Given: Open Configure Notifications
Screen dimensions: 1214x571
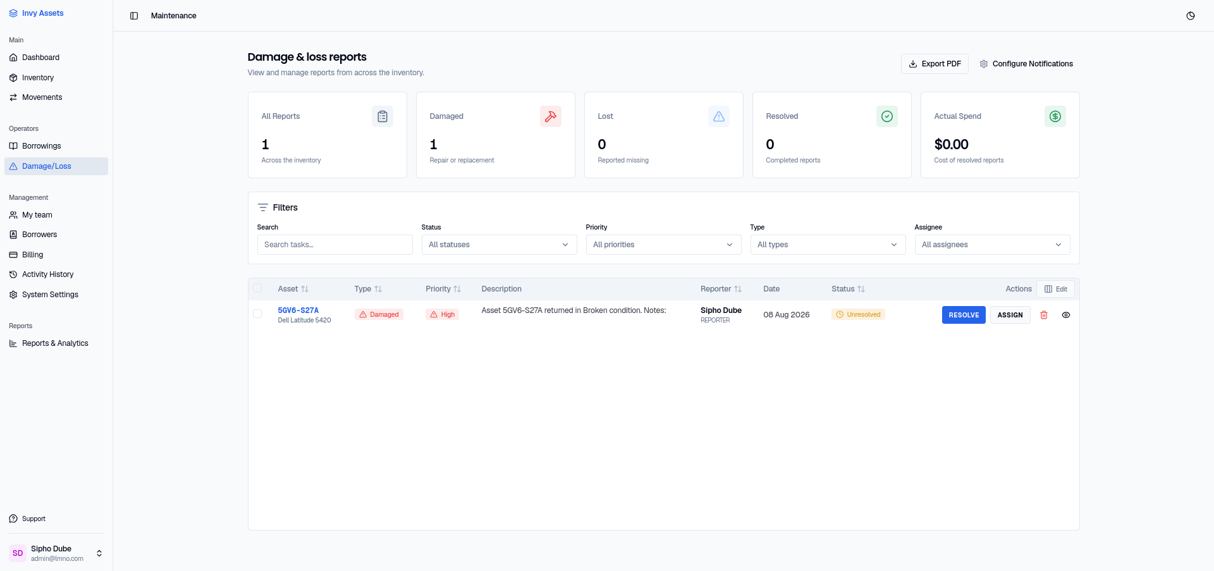Looking at the screenshot, I should [1026, 64].
